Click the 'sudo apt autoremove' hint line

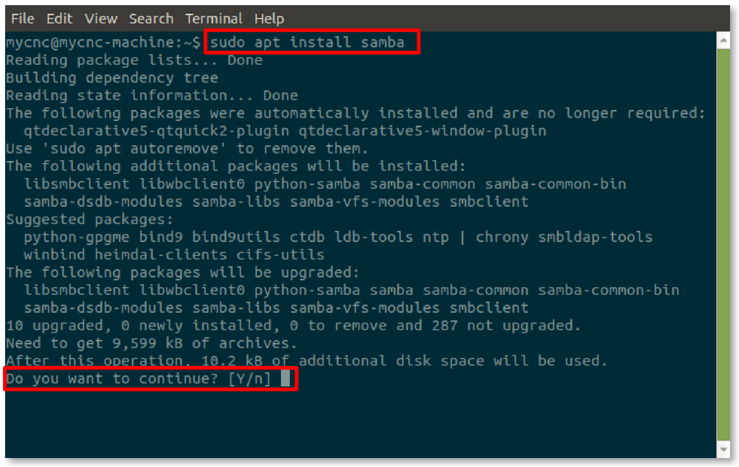pyautogui.click(x=187, y=149)
